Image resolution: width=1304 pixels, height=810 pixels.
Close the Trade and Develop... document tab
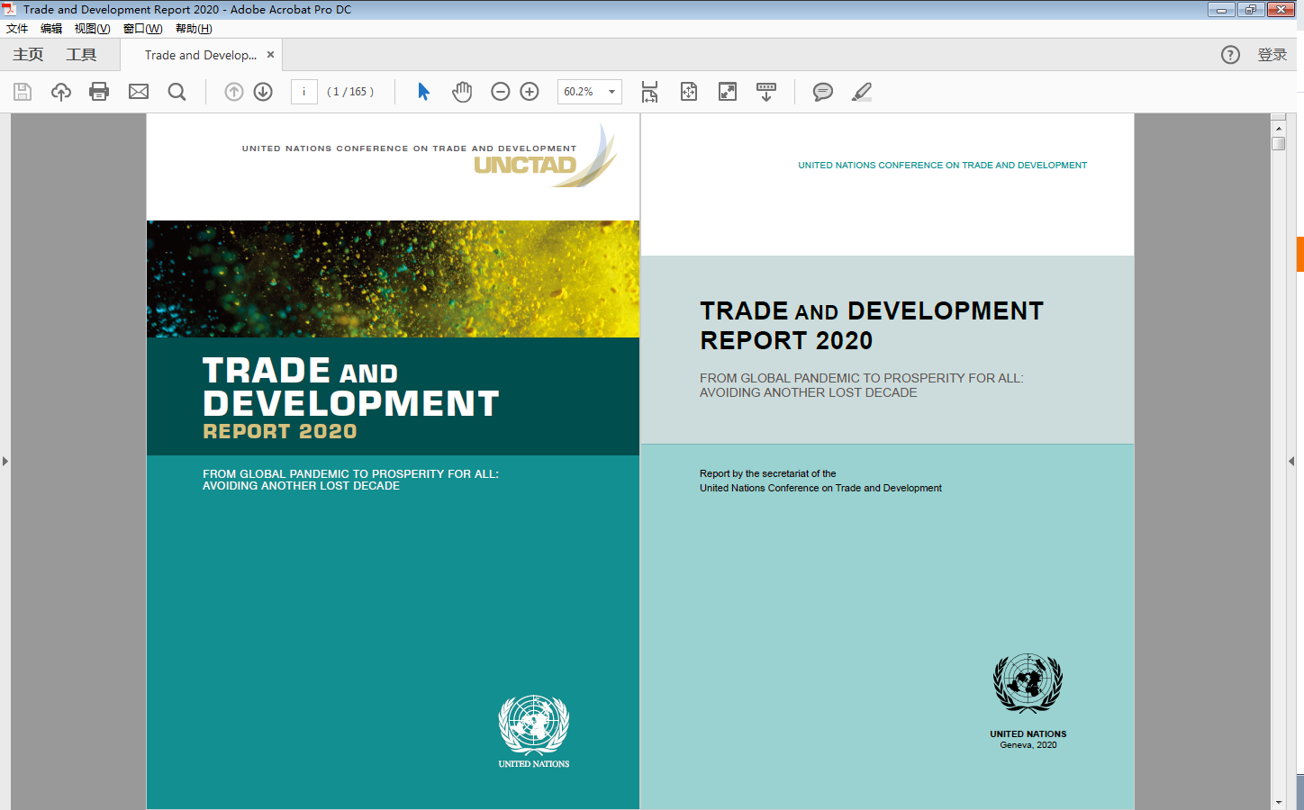click(270, 55)
